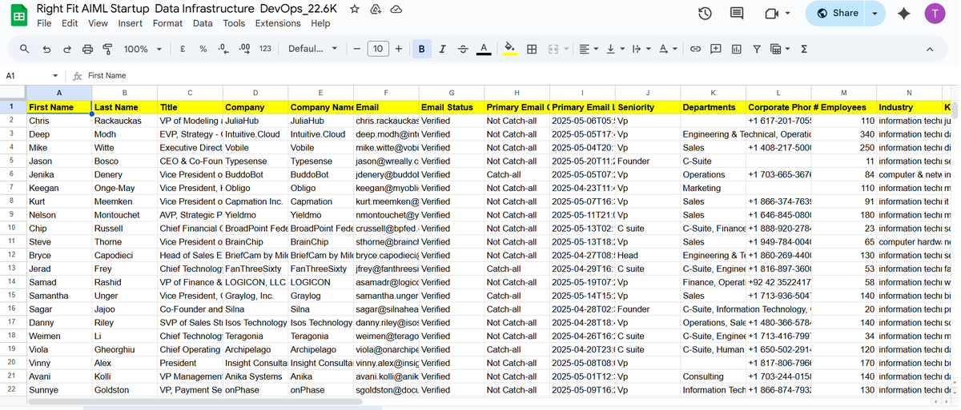
Task: Increase decimal places icon
Action: pos(244,49)
